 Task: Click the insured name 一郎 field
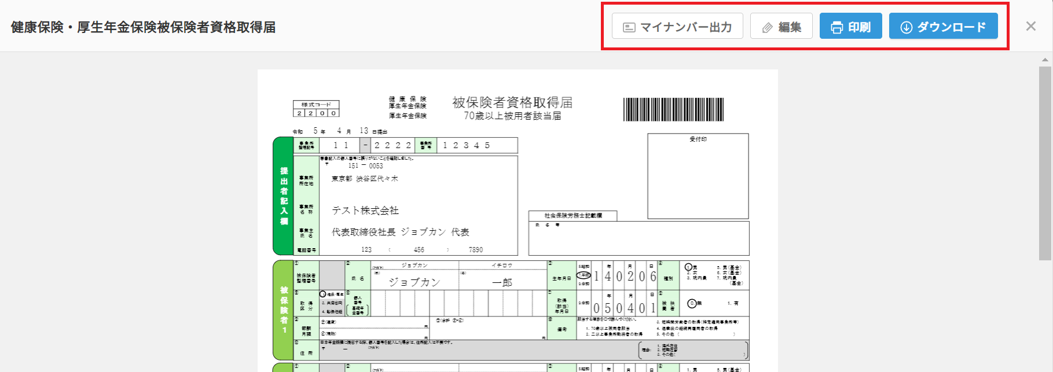pyautogui.click(x=502, y=282)
